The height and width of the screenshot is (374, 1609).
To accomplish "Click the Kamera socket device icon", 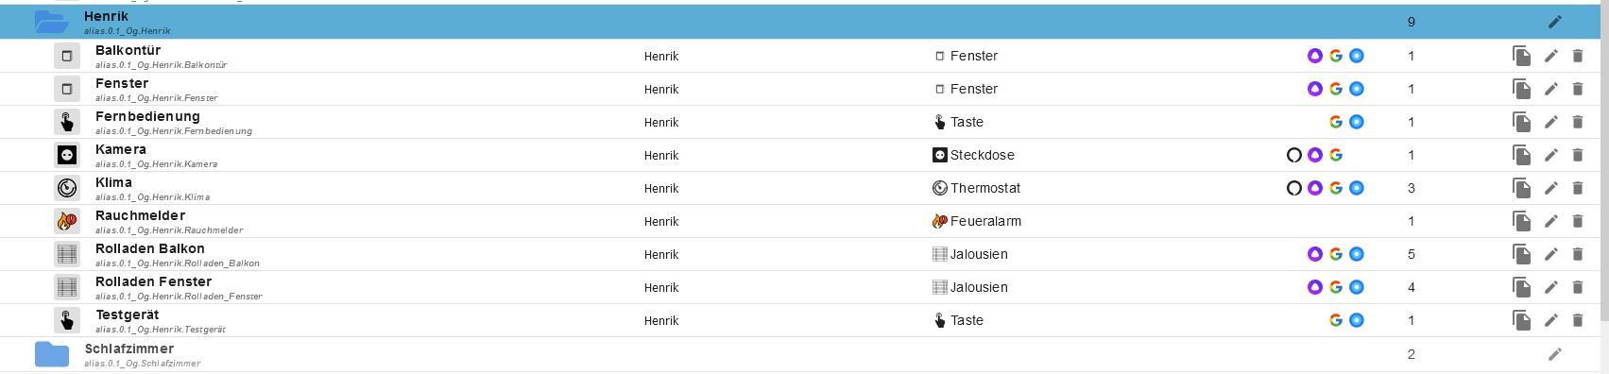I will (67, 155).
